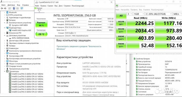The image size is (182, 97).
Task: Click the Intel UHD Graphics 620 adapter icon
Action: coord(10,30)
